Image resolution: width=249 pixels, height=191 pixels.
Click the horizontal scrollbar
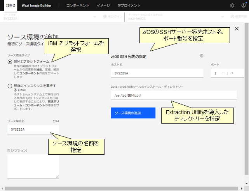[x=121, y=189]
